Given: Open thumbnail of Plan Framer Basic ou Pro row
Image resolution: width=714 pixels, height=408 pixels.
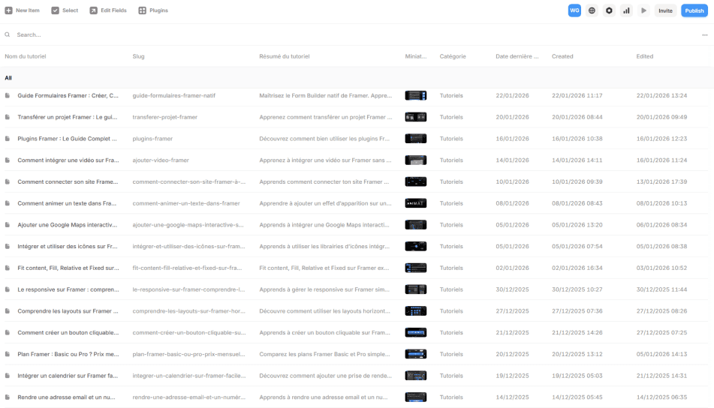Looking at the screenshot, I should click(x=416, y=354).
